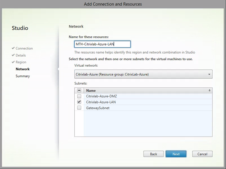Go to the Details wizard step
The height and width of the screenshot is (169, 226).
click(x=21, y=55)
